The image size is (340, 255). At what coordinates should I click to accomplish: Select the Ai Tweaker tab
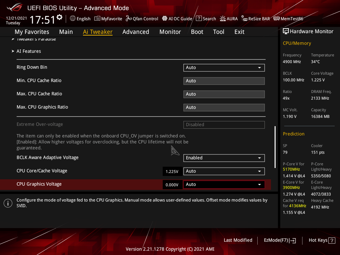(98, 32)
